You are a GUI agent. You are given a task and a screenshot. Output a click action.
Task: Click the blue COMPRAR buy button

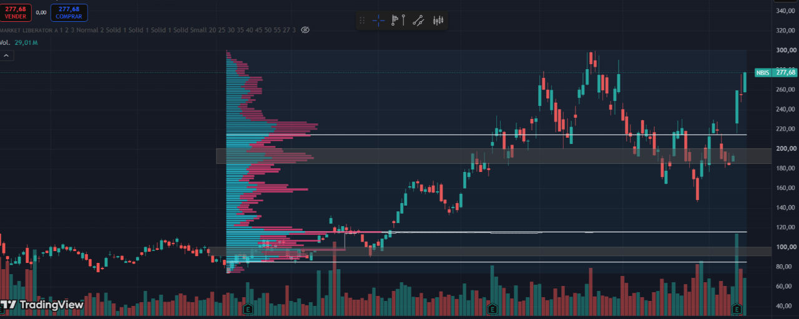pos(69,12)
